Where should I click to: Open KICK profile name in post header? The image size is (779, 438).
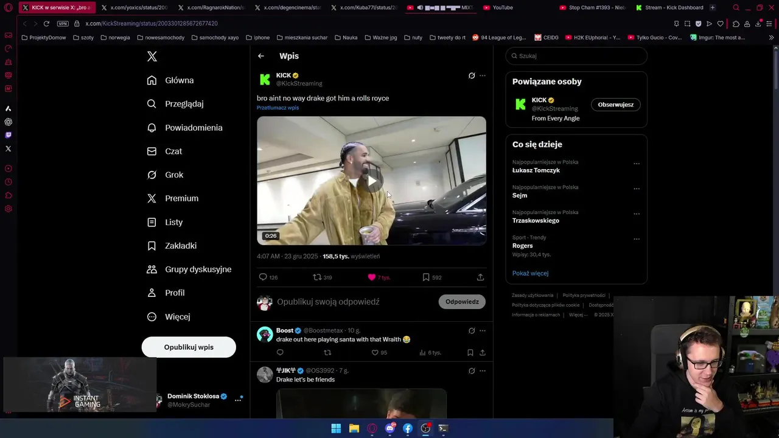pyautogui.click(x=284, y=75)
